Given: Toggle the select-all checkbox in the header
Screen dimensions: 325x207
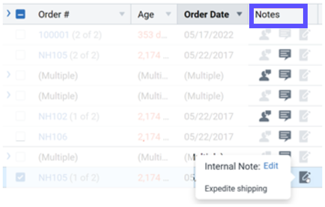Looking at the screenshot, I should (21, 14).
